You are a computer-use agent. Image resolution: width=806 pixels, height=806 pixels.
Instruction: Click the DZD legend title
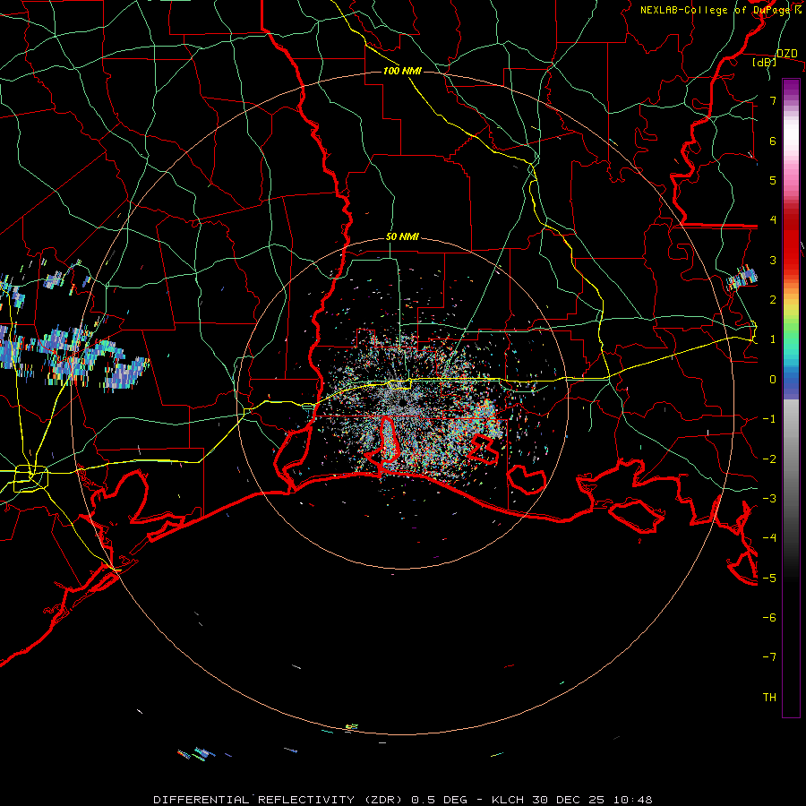[787, 54]
